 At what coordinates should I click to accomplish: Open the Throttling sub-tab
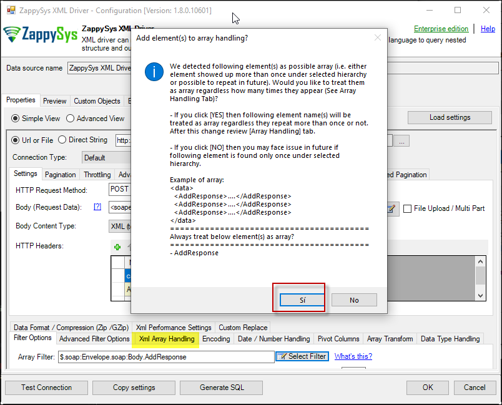coord(97,175)
